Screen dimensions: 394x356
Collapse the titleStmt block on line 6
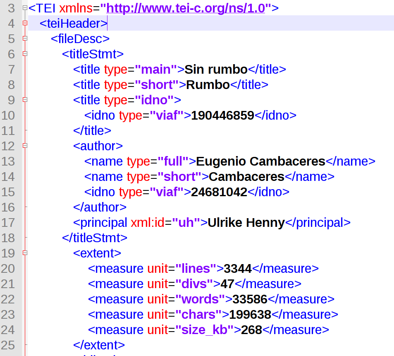25,54
